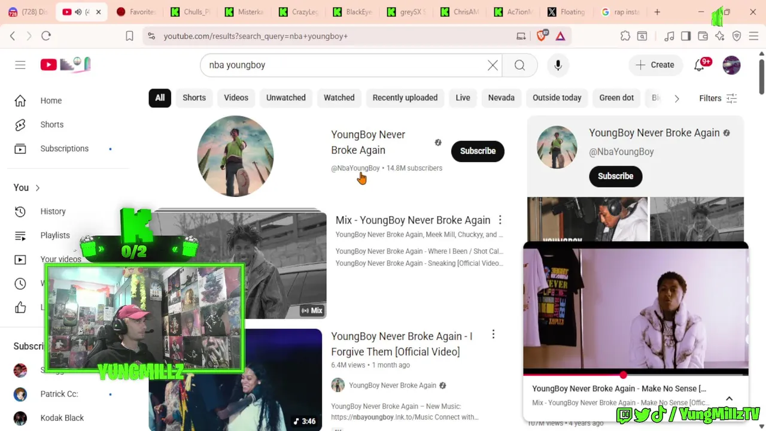Clear the search box with X
766x431 pixels.
tap(493, 65)
